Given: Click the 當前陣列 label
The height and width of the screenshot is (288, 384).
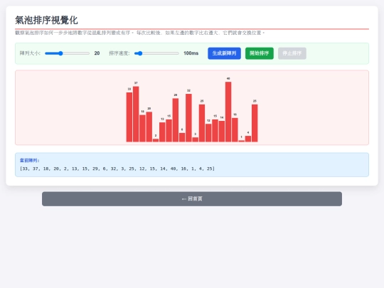Looking at the screenshot, I should (29, 161).
